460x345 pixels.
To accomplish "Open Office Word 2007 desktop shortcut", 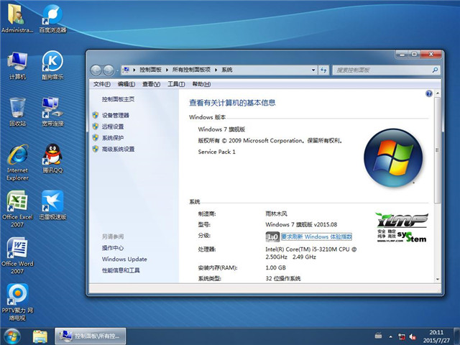I will [17, 256].
